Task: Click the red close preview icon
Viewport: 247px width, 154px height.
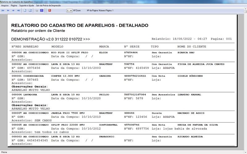Action: pos(49,10)
